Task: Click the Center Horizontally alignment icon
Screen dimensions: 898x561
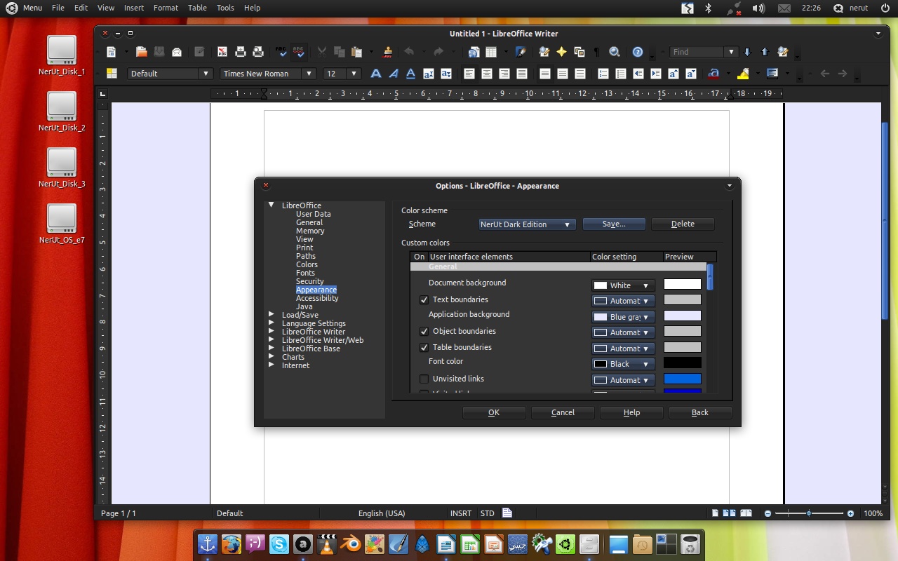Action: tap(486, 74)
